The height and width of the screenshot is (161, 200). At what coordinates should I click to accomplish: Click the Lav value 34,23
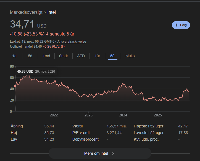[x=49, y=139]
